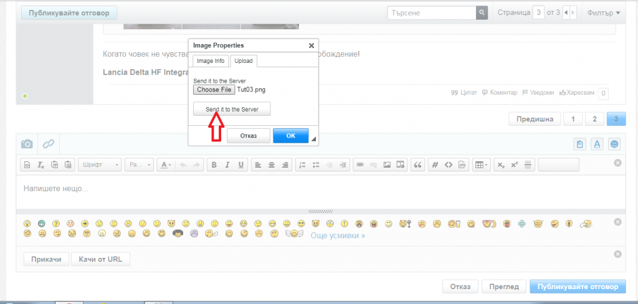Open the Още усмивки link
Image resolution: width=638 pixels, height=304 pixels.
(x=338, y=235)
